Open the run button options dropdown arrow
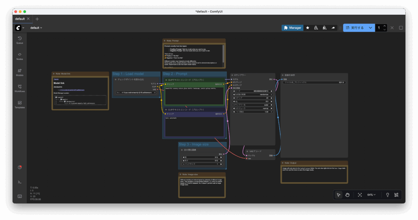Screen dimensions: 418x220 click(370, 28)
